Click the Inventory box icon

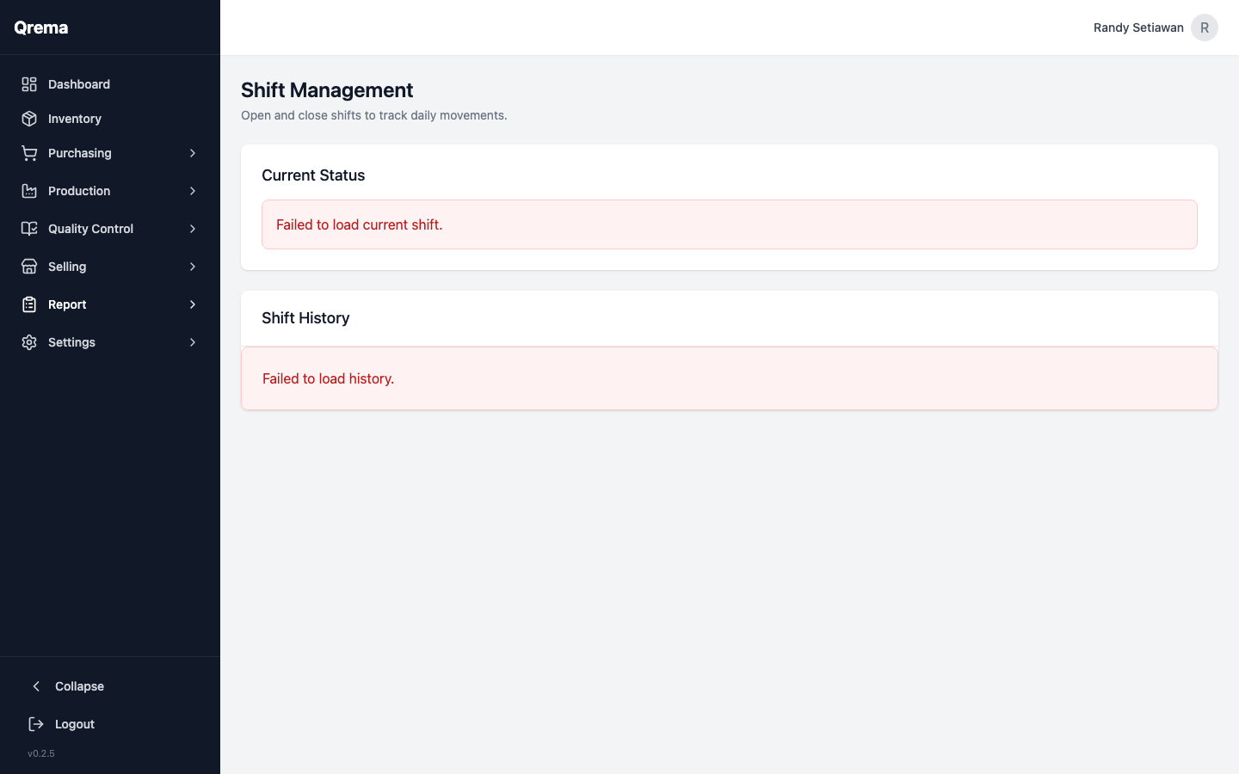pos(28,118)
